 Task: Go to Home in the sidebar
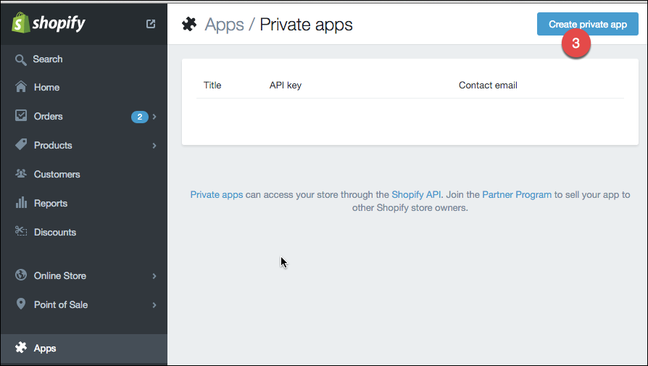[84, 87]
